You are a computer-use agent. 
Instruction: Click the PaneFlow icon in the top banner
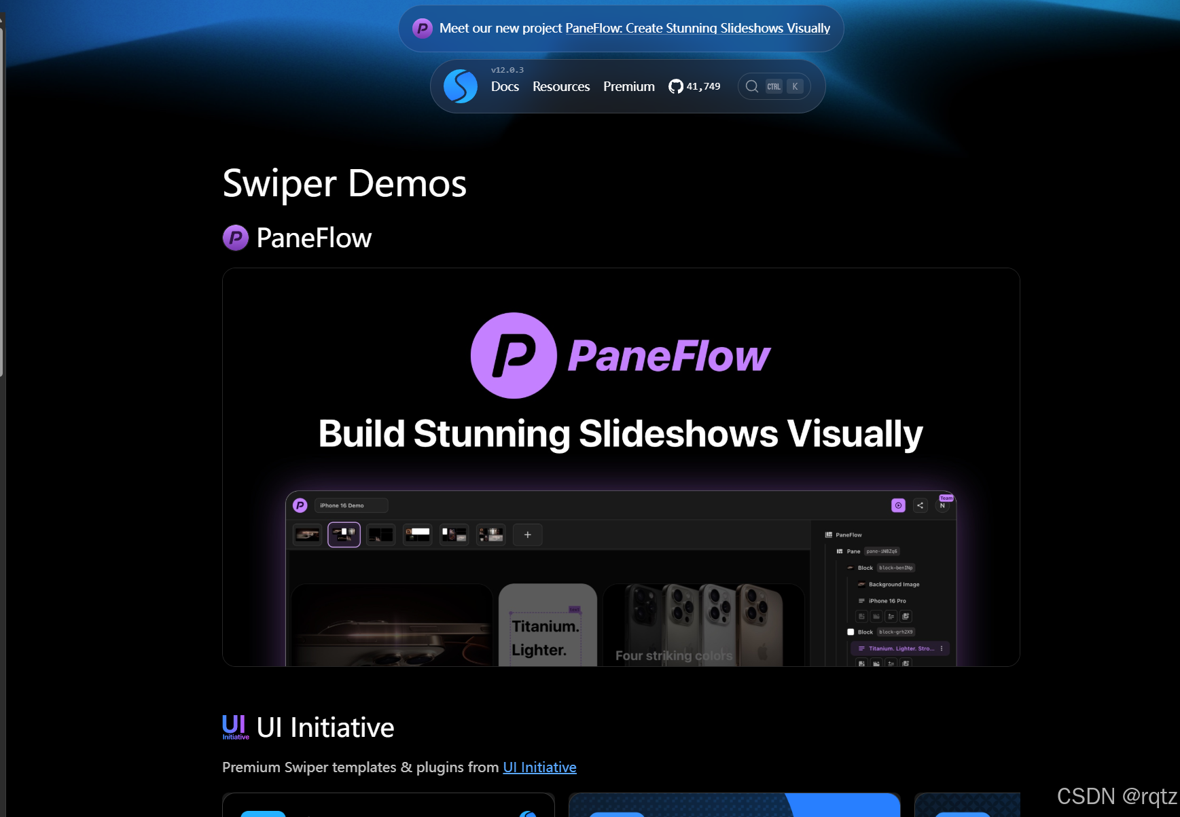click(x=423, y=29)
